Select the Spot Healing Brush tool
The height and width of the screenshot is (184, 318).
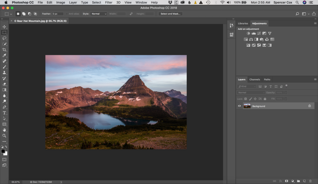pos(4,61)
